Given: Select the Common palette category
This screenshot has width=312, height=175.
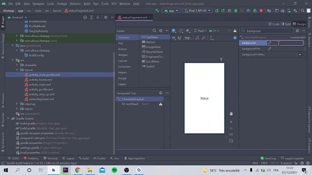Looking at the screenshot, I should [127, 37].
